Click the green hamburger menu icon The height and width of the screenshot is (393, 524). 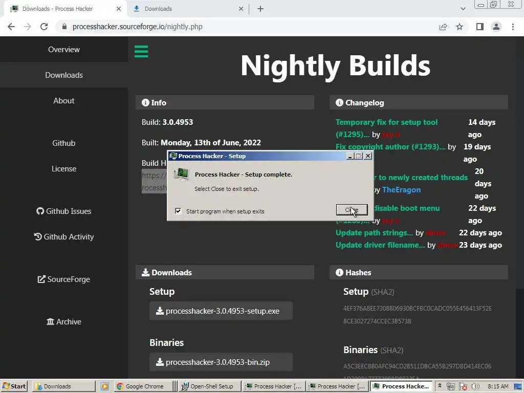point(141,52)
